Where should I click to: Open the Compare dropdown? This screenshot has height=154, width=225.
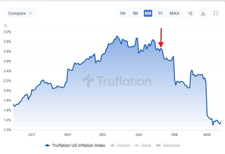click(x=20, y=13)
